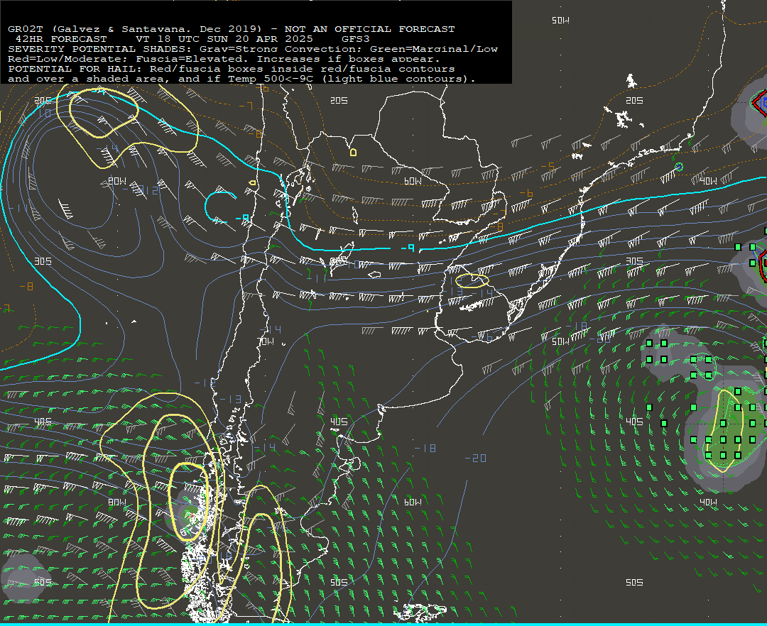
Task: Click the '40W' label northeast of Brazil's coast
Action: coord(708,181)
